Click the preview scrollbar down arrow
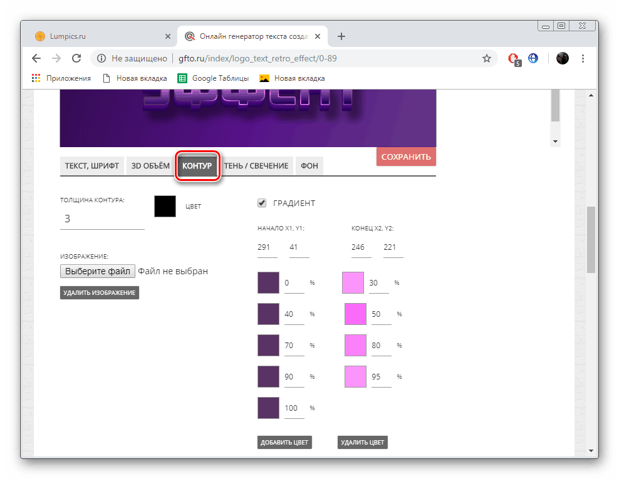 (556, 142)
